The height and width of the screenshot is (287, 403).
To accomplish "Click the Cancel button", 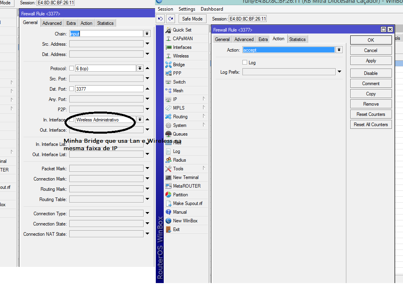I will 371,50.
